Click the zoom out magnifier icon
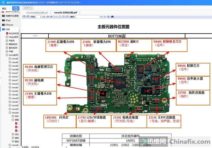The image size is (212, 148). coord(63,17)
